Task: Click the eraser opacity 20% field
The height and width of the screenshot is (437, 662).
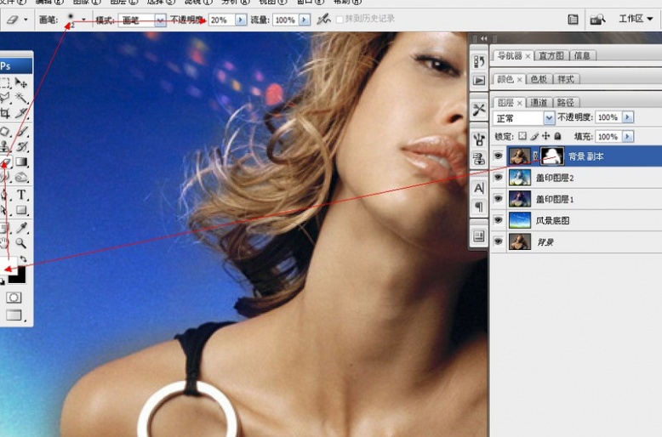Action: [222, 20]
